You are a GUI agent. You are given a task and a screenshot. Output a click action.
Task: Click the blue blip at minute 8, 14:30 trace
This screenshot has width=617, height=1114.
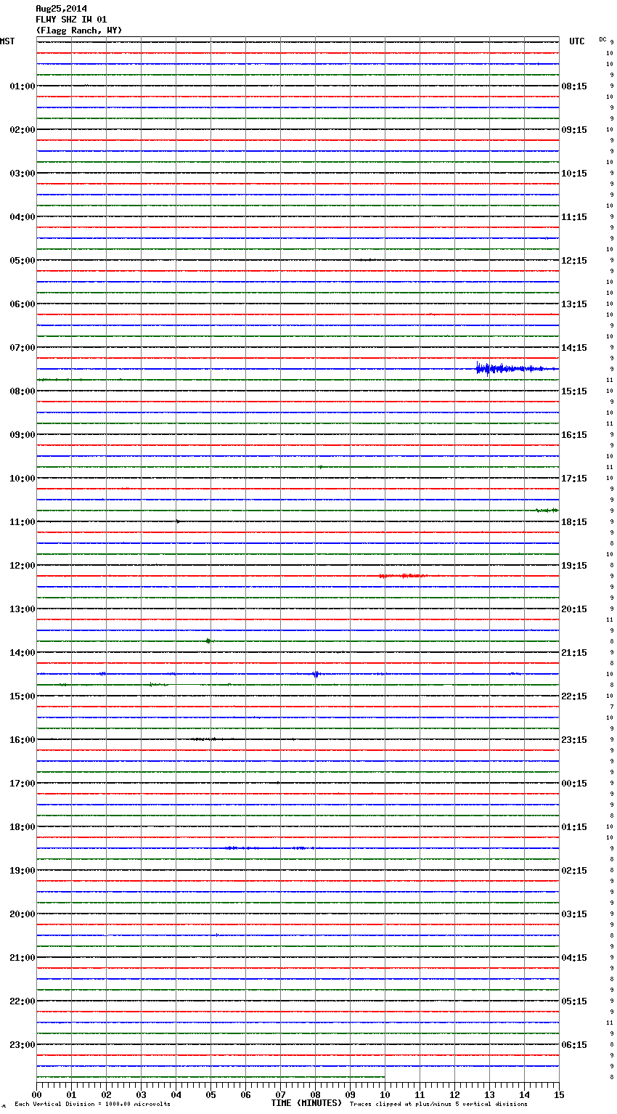pyautogui.click(x=315, y=674)
